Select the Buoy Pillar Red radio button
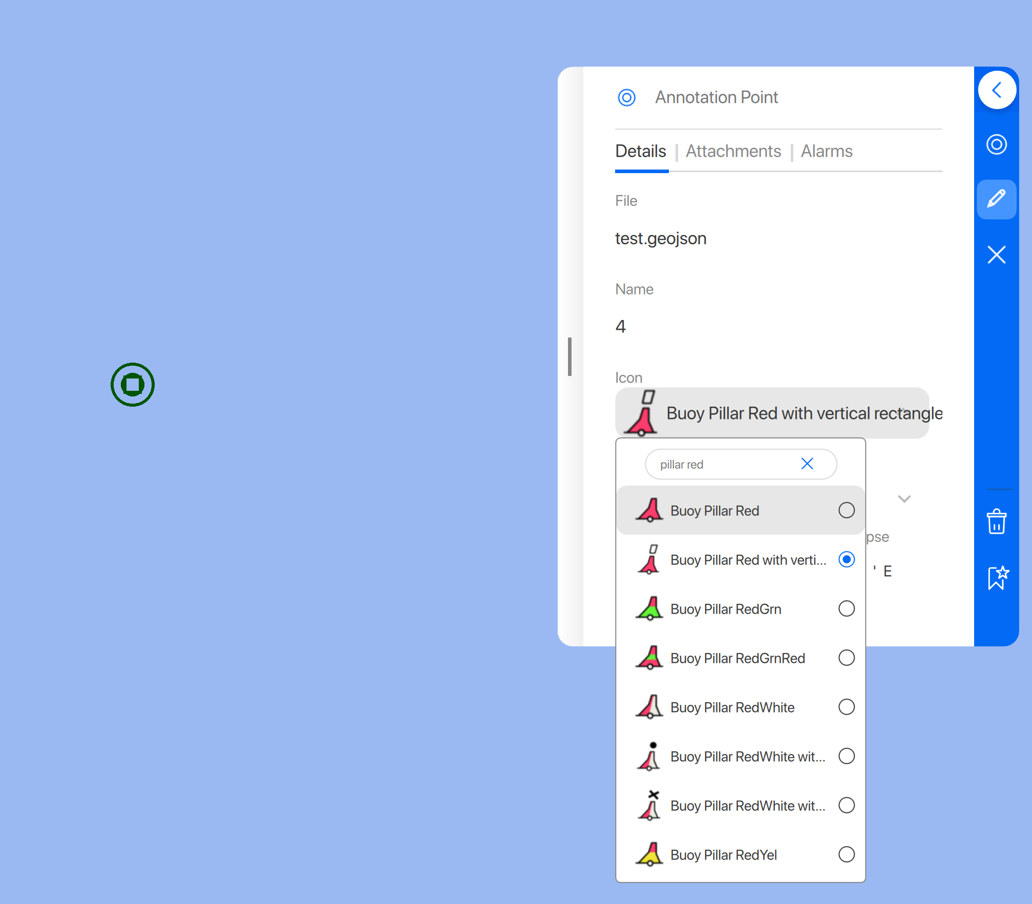This screenshot has width=1032, height=904. 846,510
